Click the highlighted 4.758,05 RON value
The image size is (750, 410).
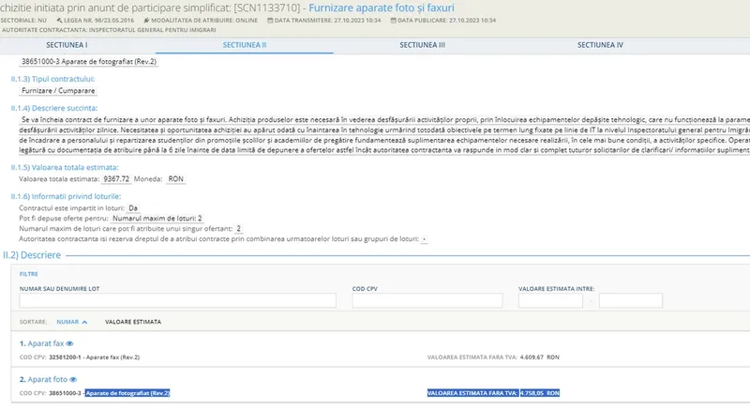[x=540, y=393]
